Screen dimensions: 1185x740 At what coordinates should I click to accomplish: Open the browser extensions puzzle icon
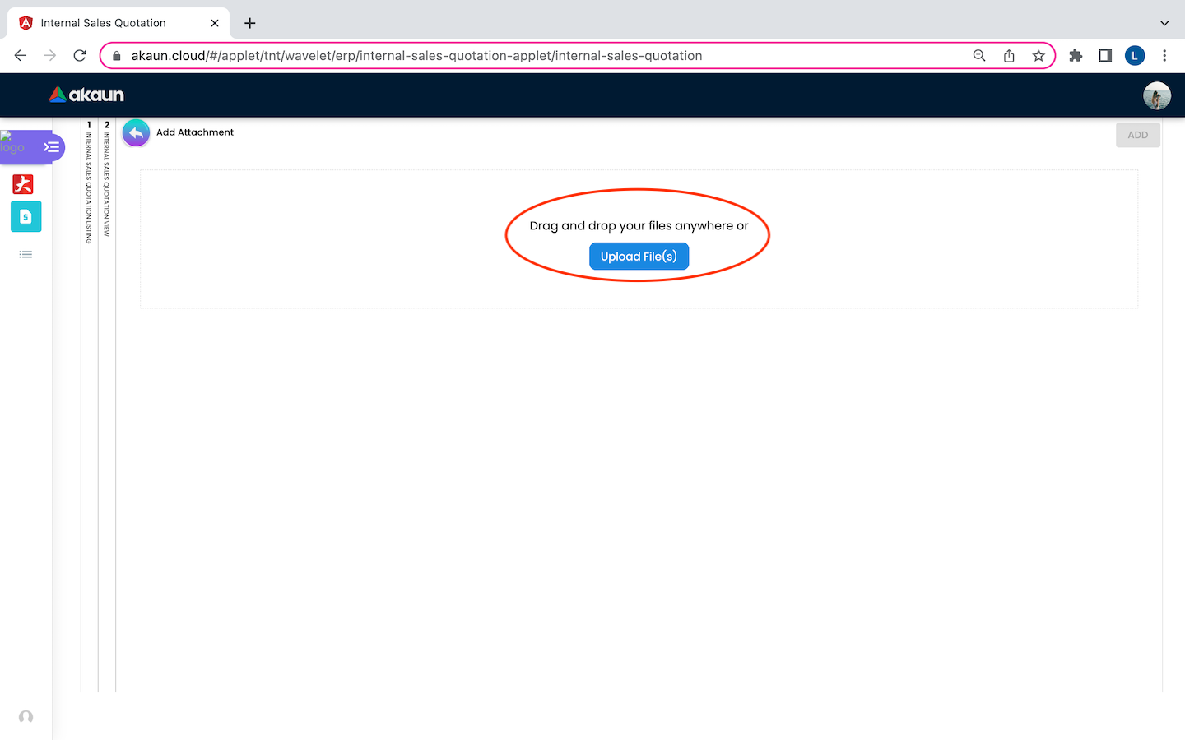[1076, 56]
